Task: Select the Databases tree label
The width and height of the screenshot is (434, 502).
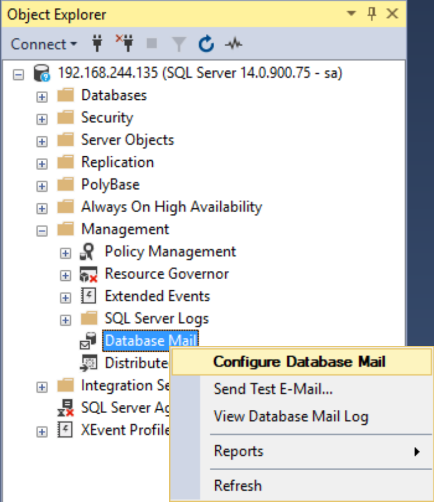Action: (x=114, y=95)
